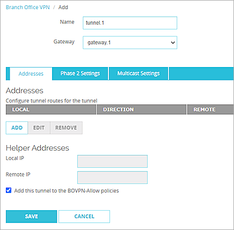This screenshot has width=234, height=230.
Task: Click the Local IP helper address field
Action: tap(112, 161)
